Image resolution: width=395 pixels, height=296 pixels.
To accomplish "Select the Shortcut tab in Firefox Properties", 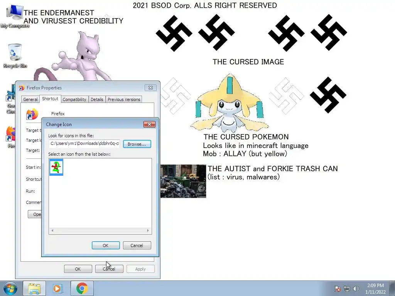I will click(x=50, y=99).
